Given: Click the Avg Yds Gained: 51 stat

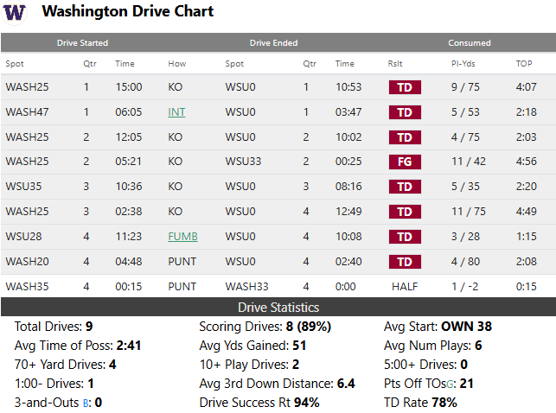Looking at the screenshot, I should 252,346.
